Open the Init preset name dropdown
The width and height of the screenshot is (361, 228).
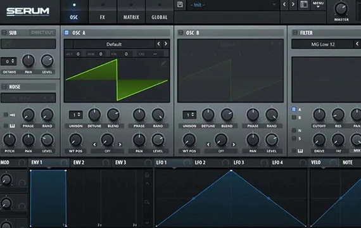(x=233, y=4)
